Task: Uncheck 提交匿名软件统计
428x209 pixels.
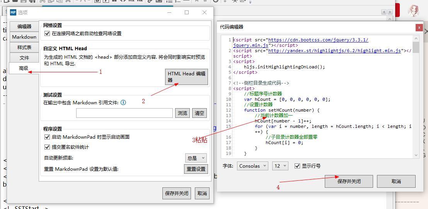Action: pyautogui.click(x=47, y=147)
